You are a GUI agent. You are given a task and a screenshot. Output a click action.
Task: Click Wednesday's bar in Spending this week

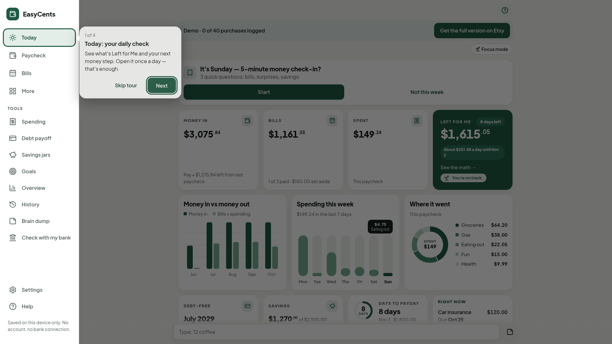(331, 256)
